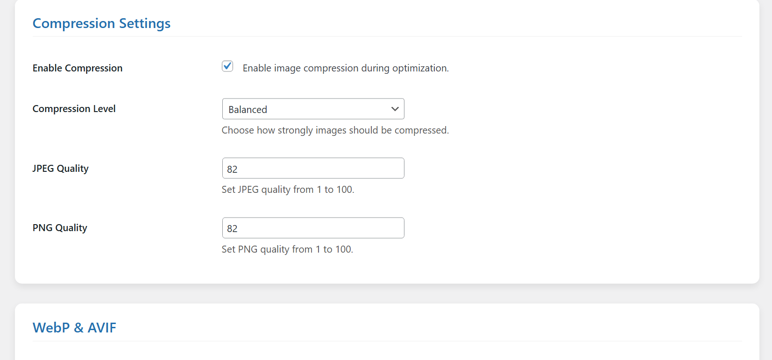This screenshot has height=360, width=772.
Task: Select the Compression Level row label
Action: point(74,109)
